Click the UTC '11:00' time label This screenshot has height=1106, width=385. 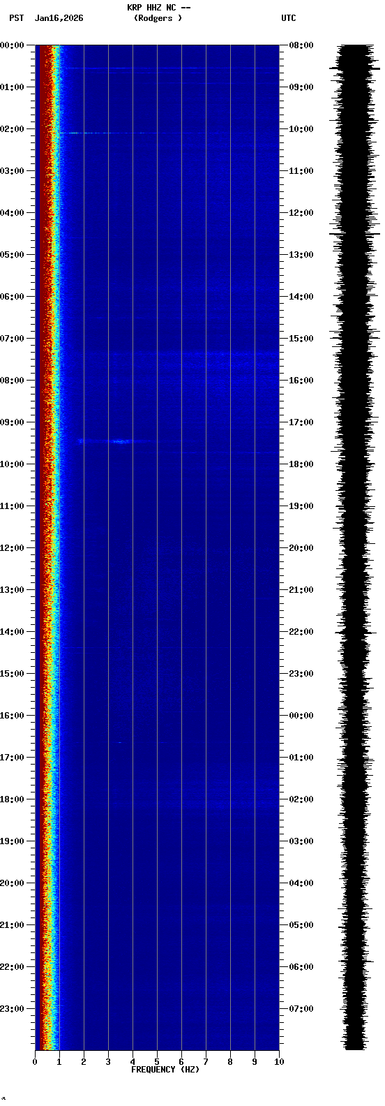301,171
